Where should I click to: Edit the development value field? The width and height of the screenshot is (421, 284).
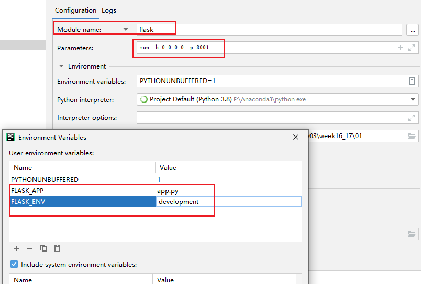228,202
